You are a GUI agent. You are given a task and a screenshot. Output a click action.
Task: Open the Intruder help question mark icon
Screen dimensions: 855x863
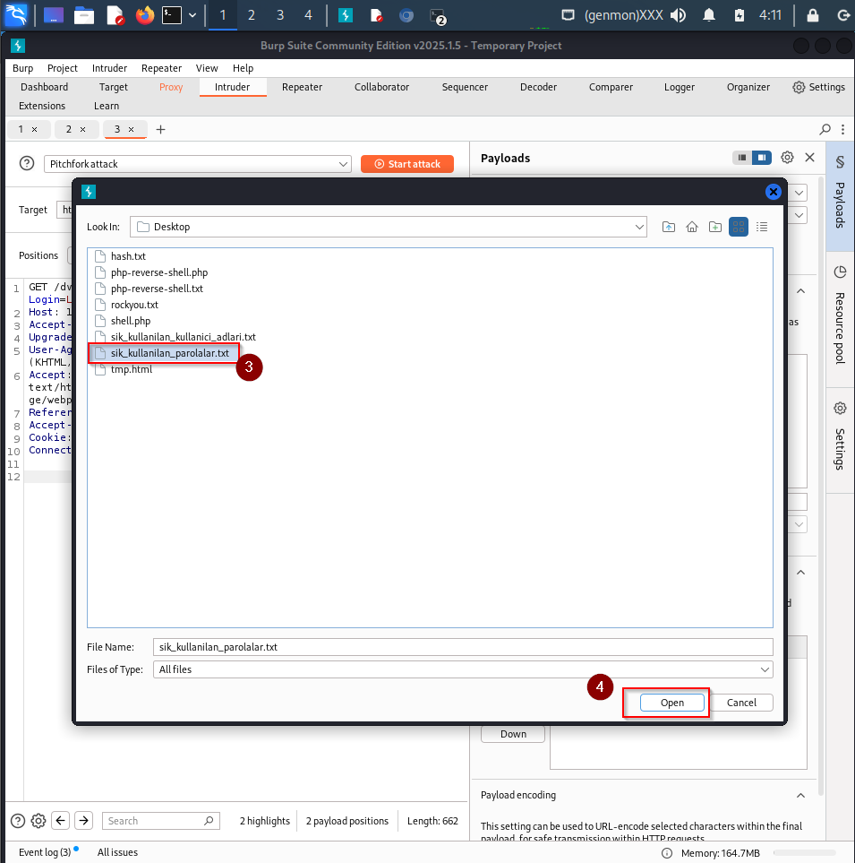click(x=26, y=163)
